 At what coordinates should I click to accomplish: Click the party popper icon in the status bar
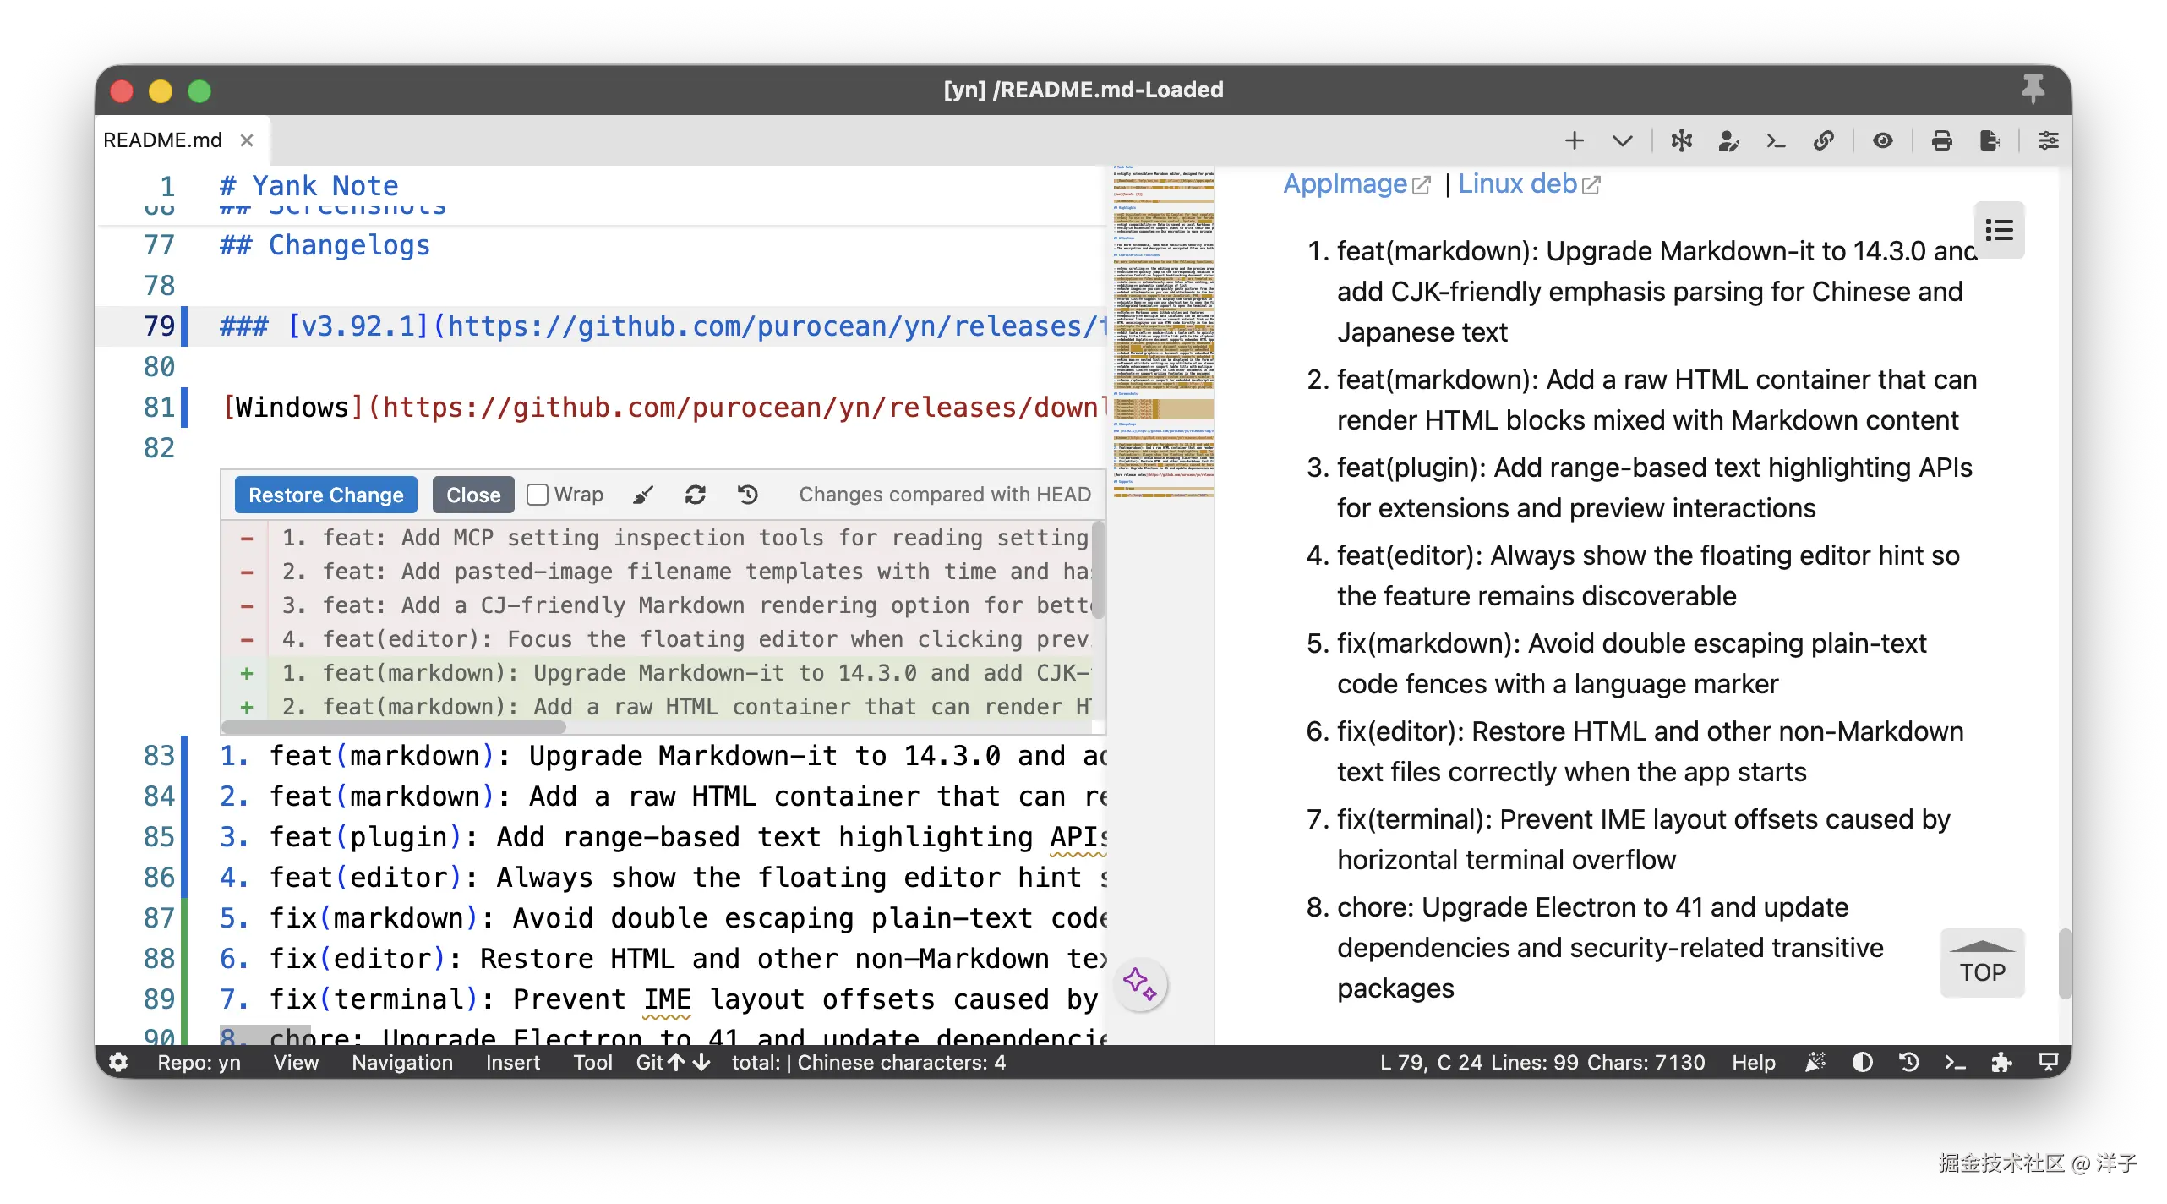click(x=1815, y=1062)
